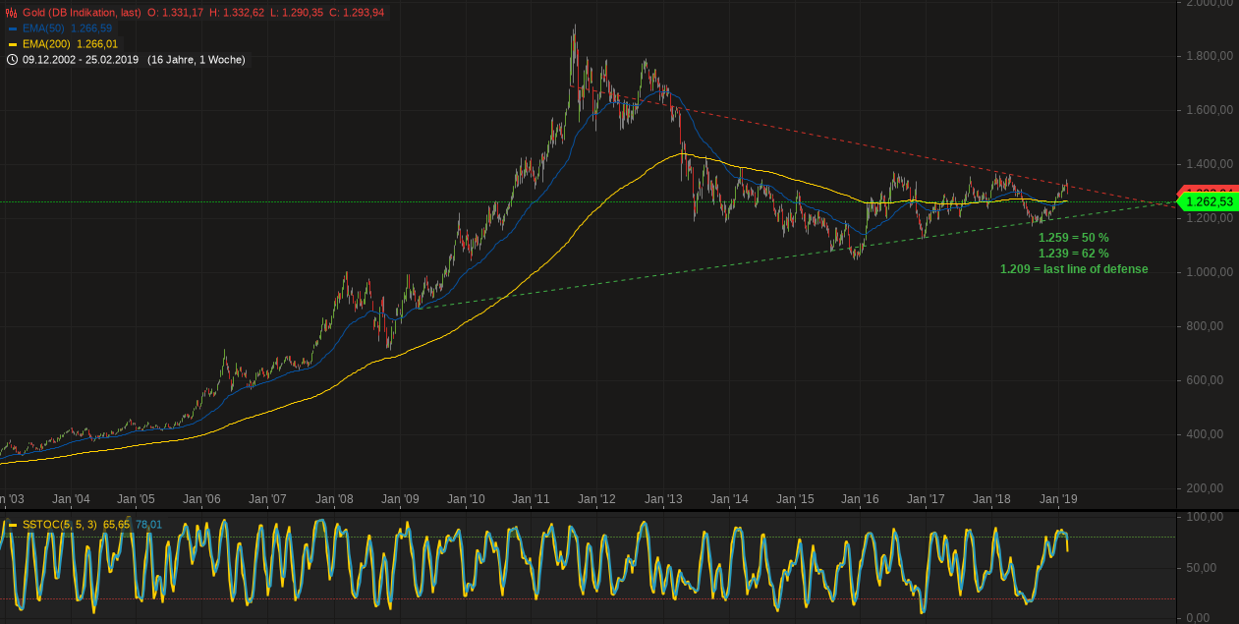1239x624 pixels.
Task: Click the 'Jan '09' time axis label
Action: (400, 499)
